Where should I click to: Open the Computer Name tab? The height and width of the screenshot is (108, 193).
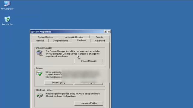(60, 40)
